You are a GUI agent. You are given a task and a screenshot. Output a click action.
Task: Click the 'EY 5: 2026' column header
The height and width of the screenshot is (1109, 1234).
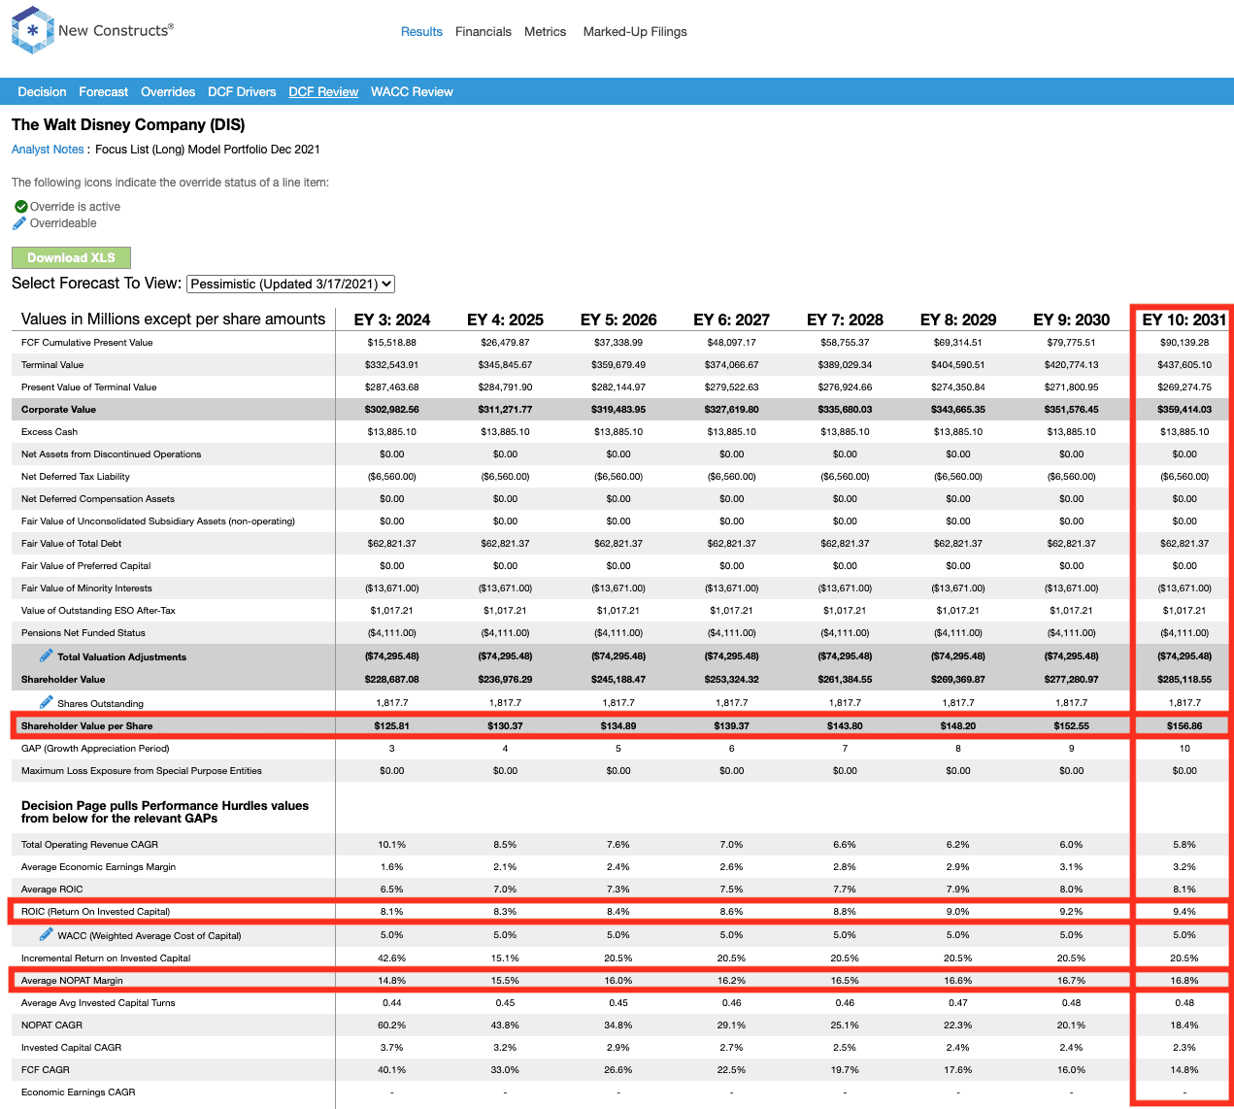click(618, 319)
